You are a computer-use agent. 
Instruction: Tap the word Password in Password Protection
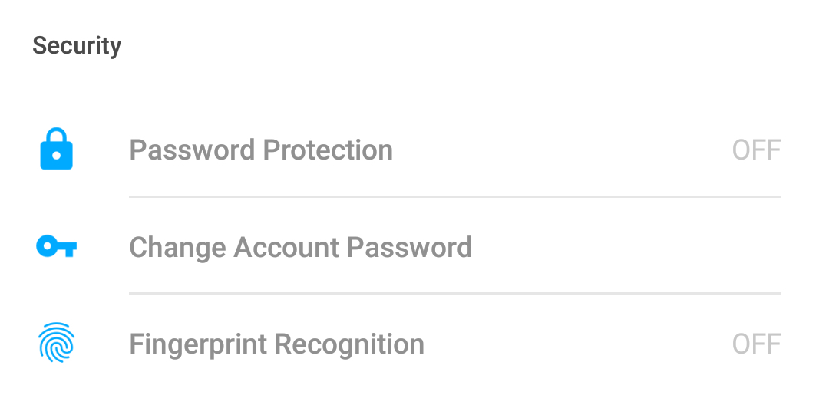[x=193, y=150]
